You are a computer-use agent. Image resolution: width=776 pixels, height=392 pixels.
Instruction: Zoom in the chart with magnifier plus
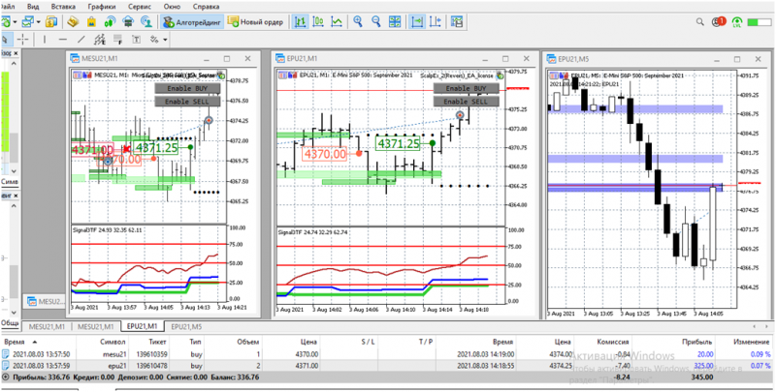pyautogui.click(x=358, y=21)
